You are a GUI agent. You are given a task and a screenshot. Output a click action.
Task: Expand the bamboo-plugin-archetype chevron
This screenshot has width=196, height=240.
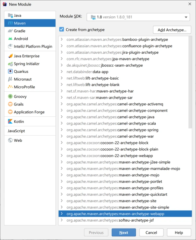tap(62, 39)
